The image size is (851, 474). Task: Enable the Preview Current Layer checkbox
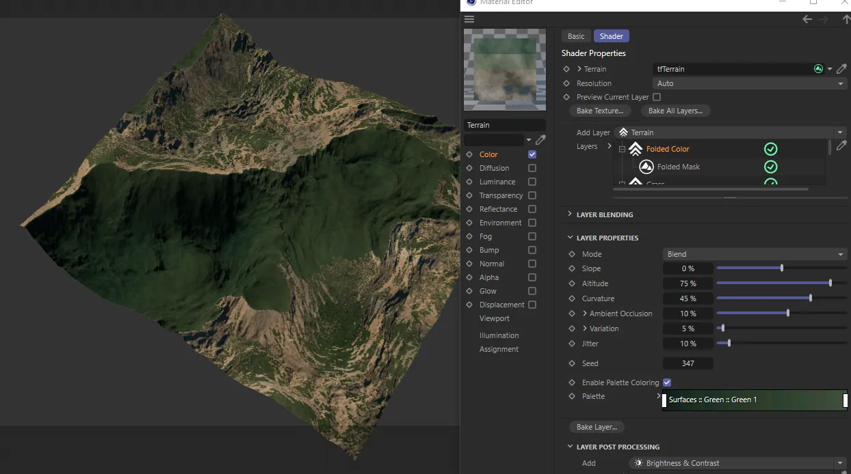657,97
